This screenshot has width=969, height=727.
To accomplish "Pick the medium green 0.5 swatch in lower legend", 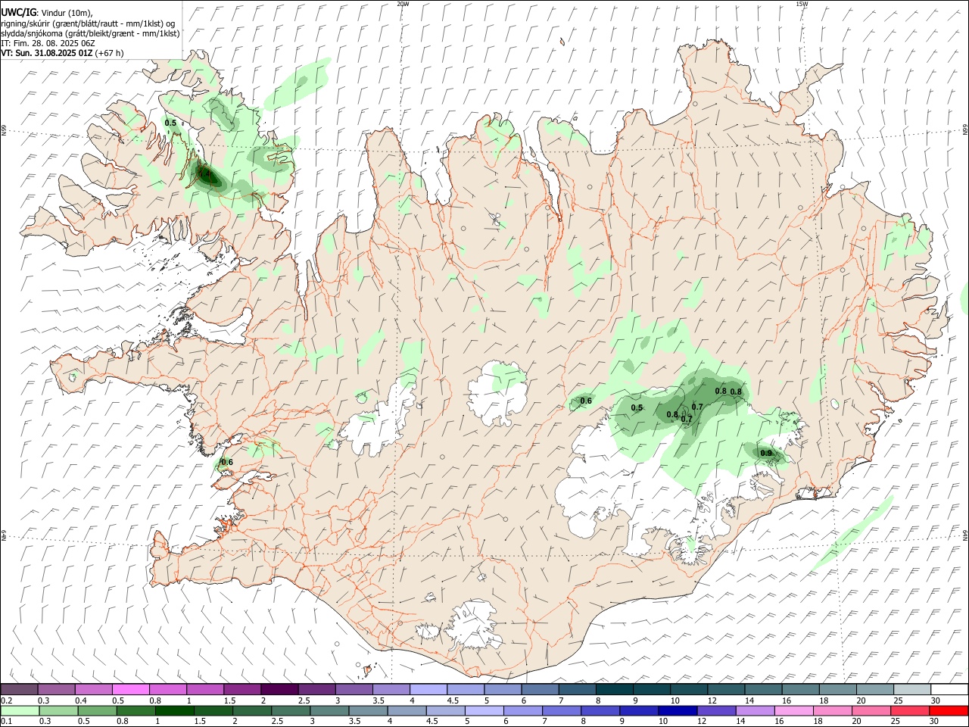I will click(96, 710).
